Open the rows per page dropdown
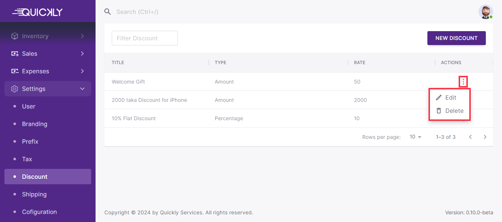 [416, 137]
